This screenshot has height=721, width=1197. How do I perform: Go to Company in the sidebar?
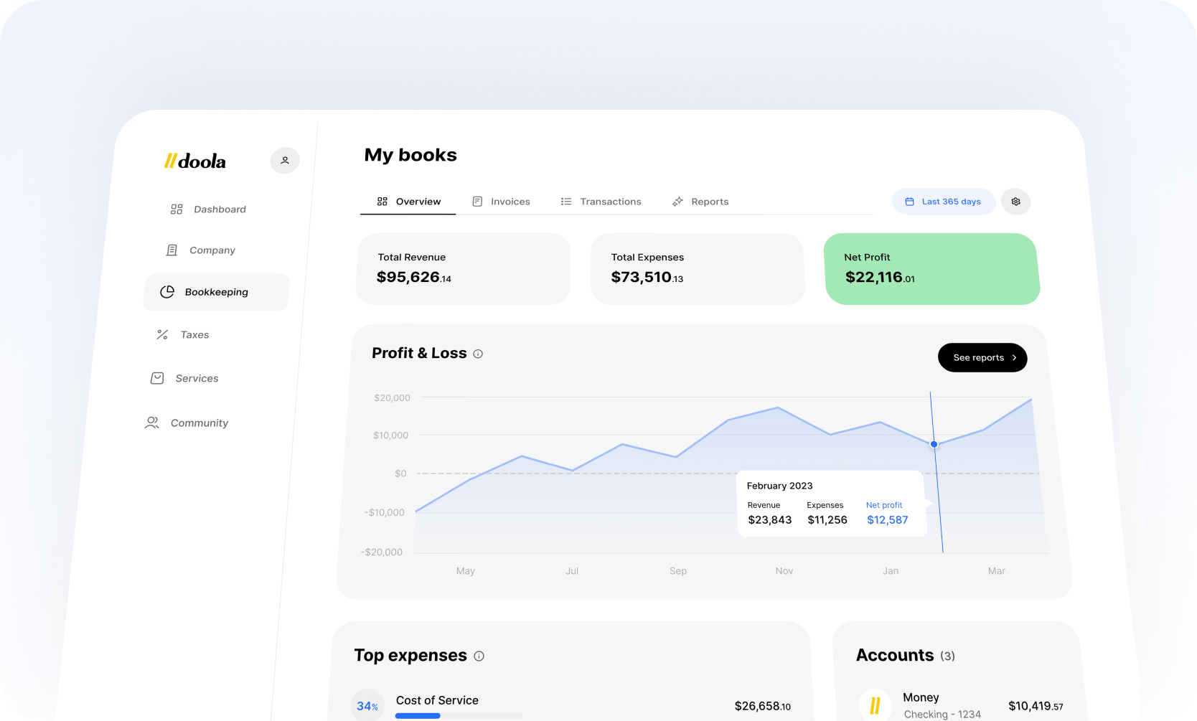[x=200, y=250]
